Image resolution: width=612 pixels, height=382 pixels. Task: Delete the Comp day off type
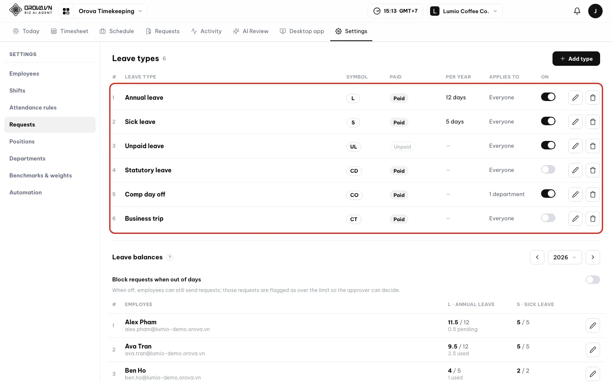(x=593, y=194)
